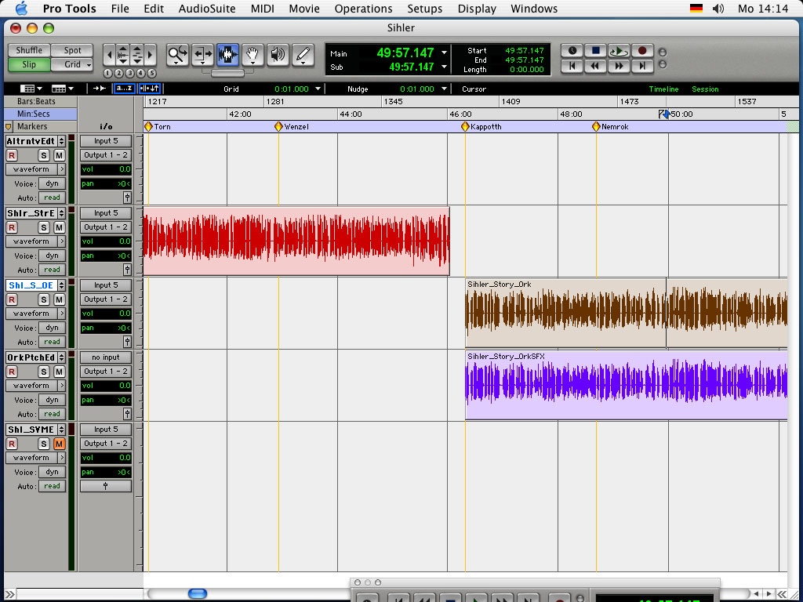The height and width of the screenshot is (602, 803).
Task: Click the macOS volume icon
Action: 718,9
